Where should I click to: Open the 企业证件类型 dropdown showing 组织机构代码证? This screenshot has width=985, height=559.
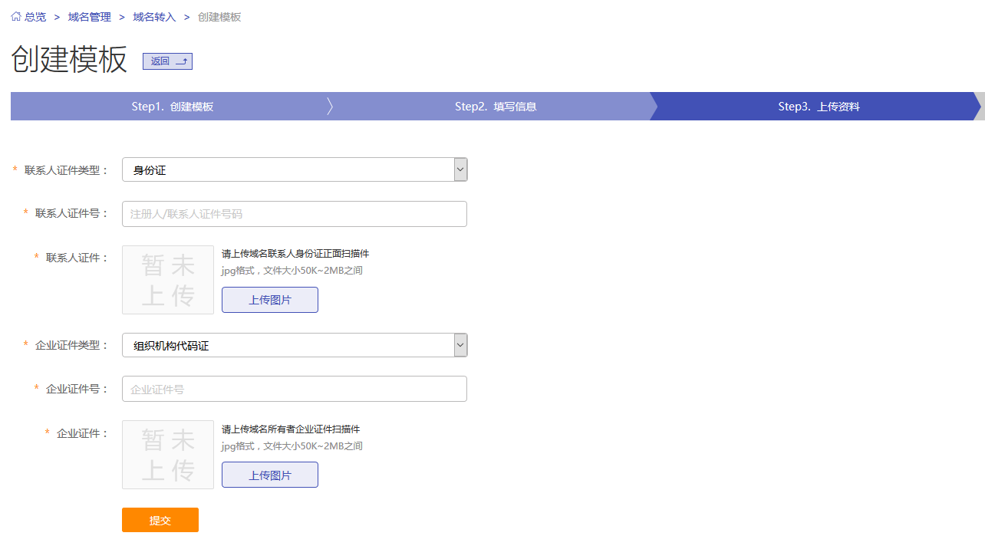pyautogui.click(x=295, y=346)
